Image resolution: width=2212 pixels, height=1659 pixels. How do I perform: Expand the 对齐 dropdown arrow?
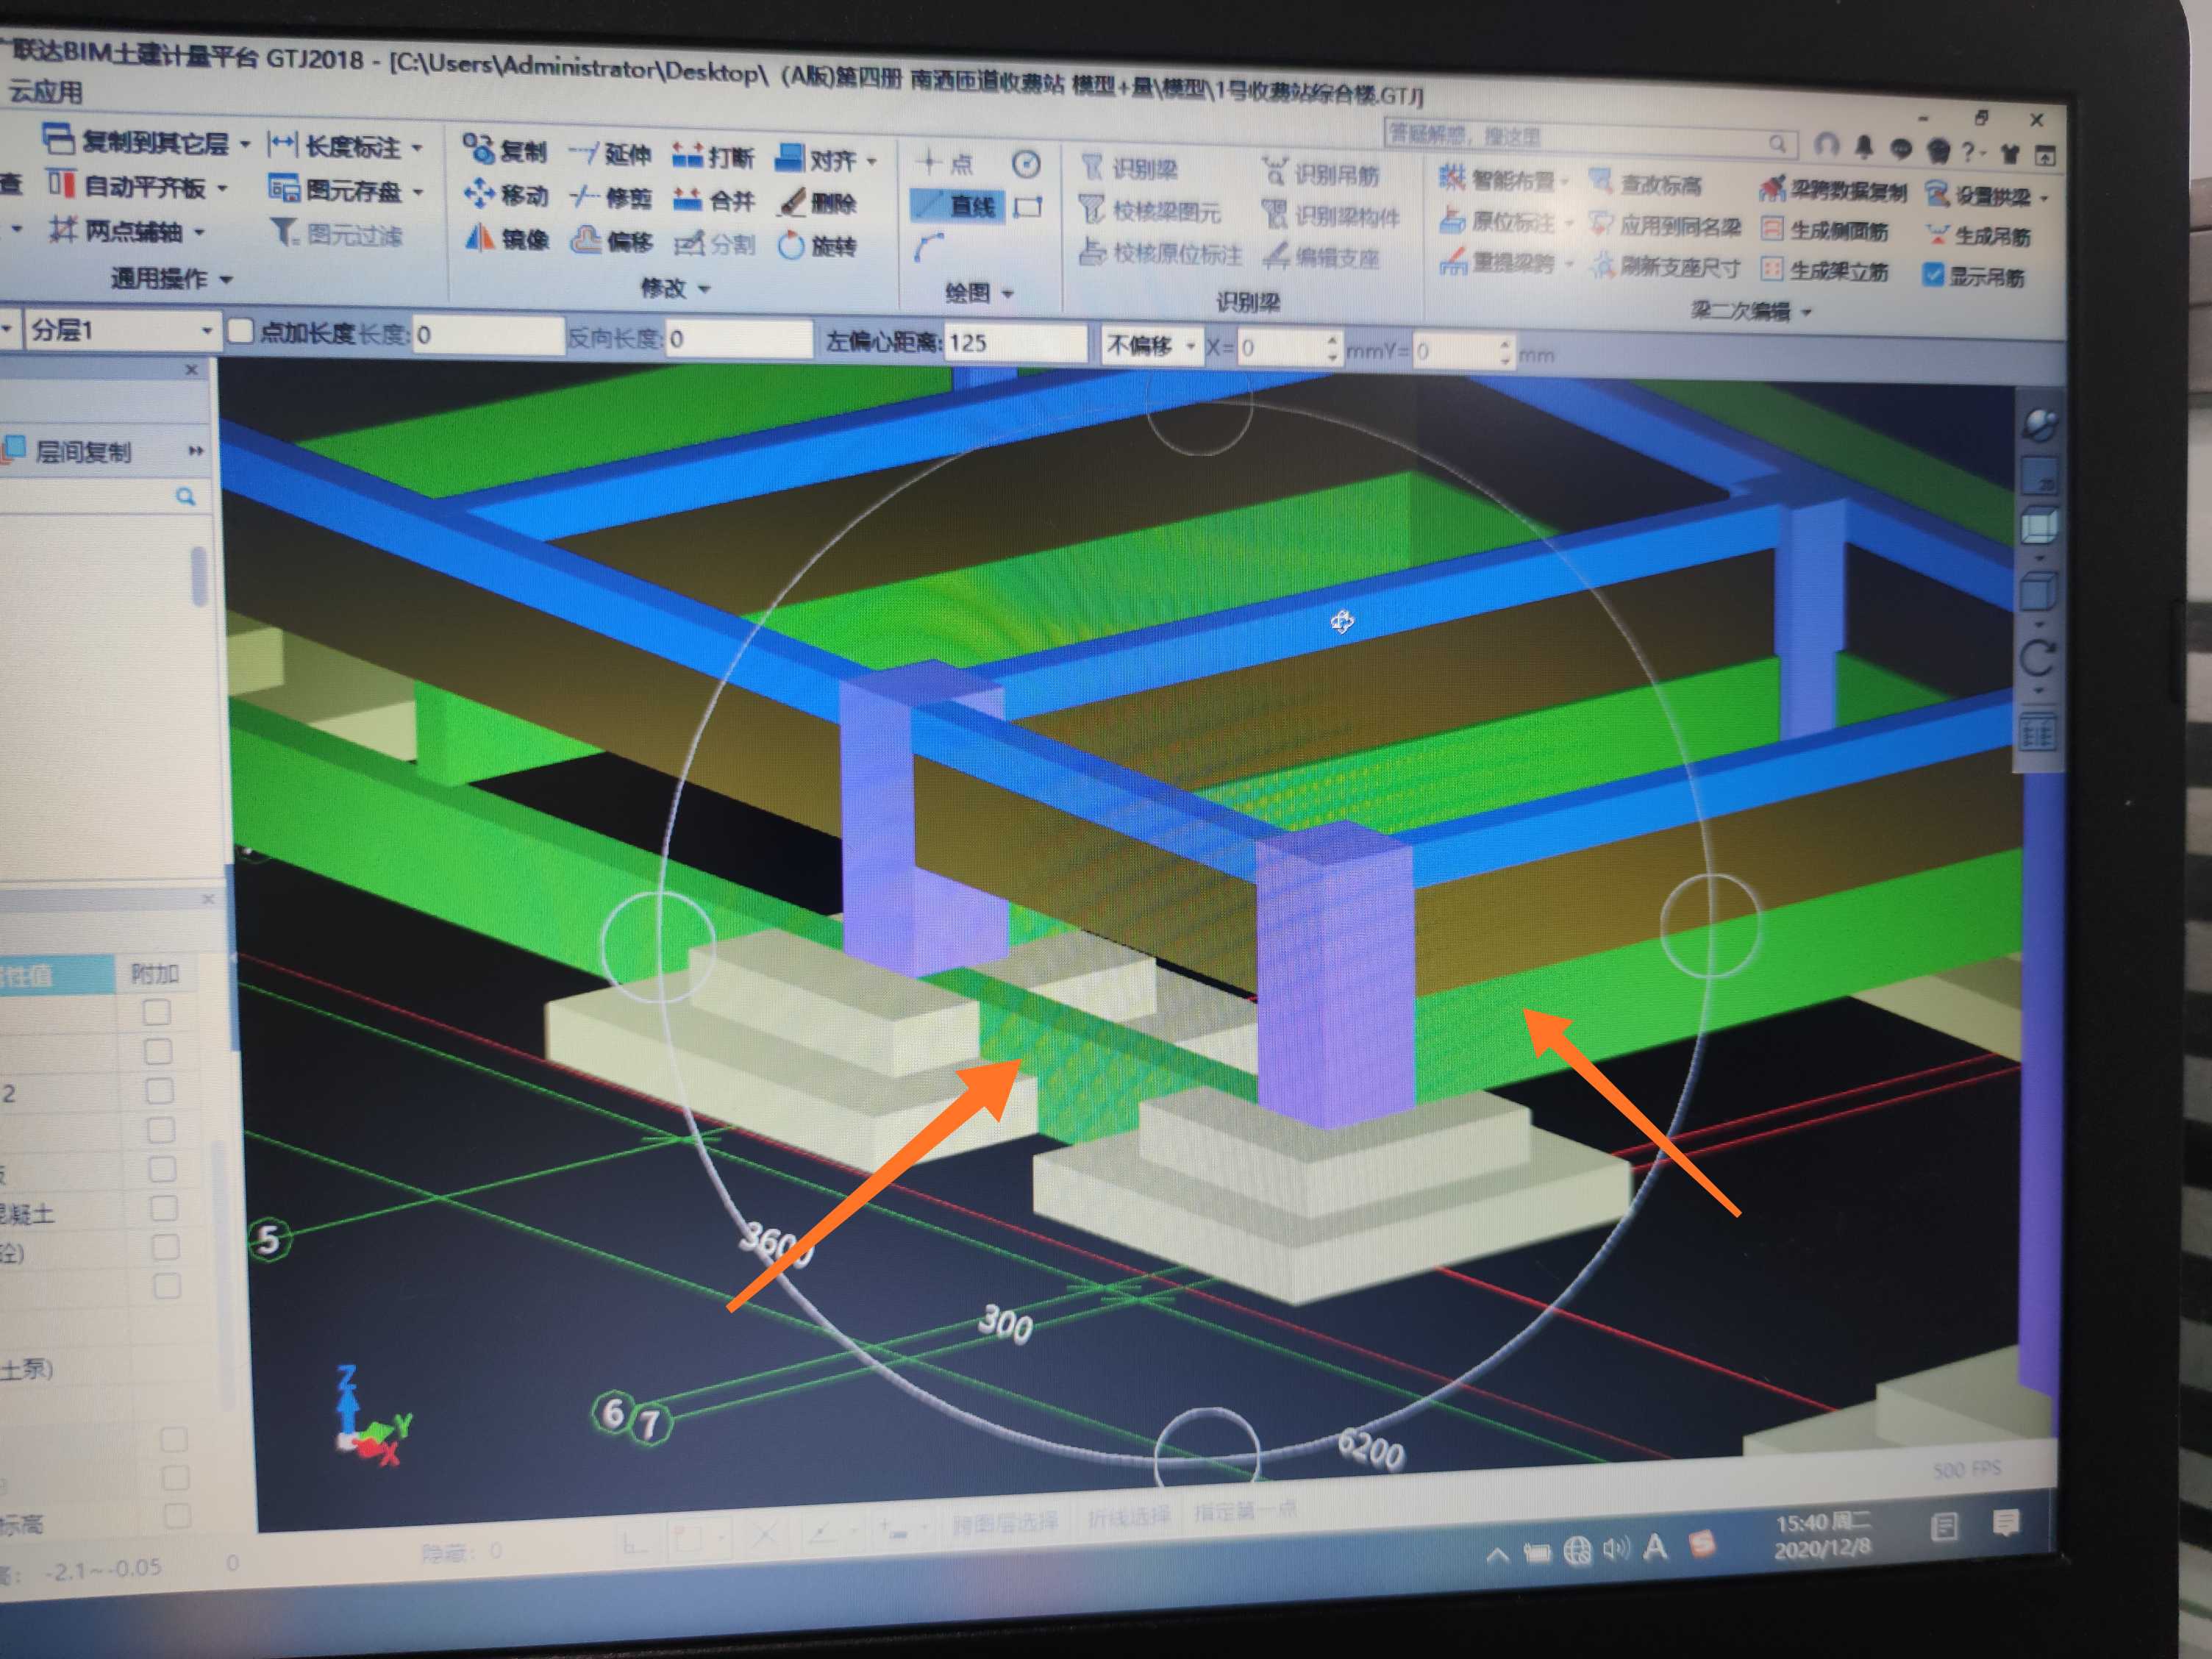click(872, 161)
